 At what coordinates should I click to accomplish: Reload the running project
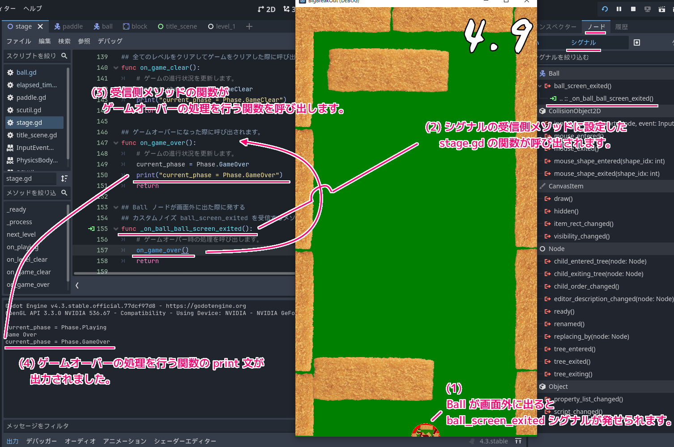(605, 9)
